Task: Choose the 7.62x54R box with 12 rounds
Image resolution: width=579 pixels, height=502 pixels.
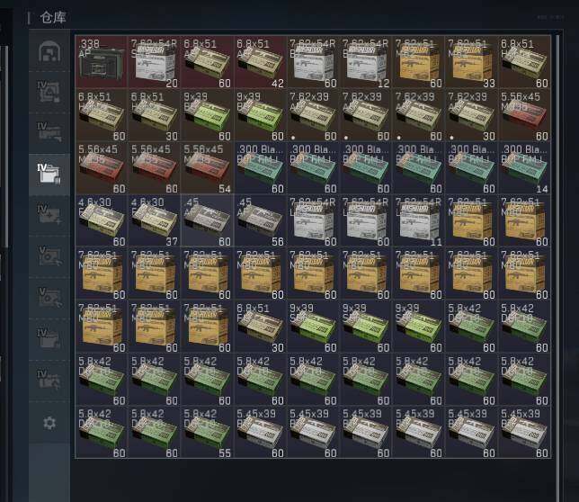Action: (366, 62)
